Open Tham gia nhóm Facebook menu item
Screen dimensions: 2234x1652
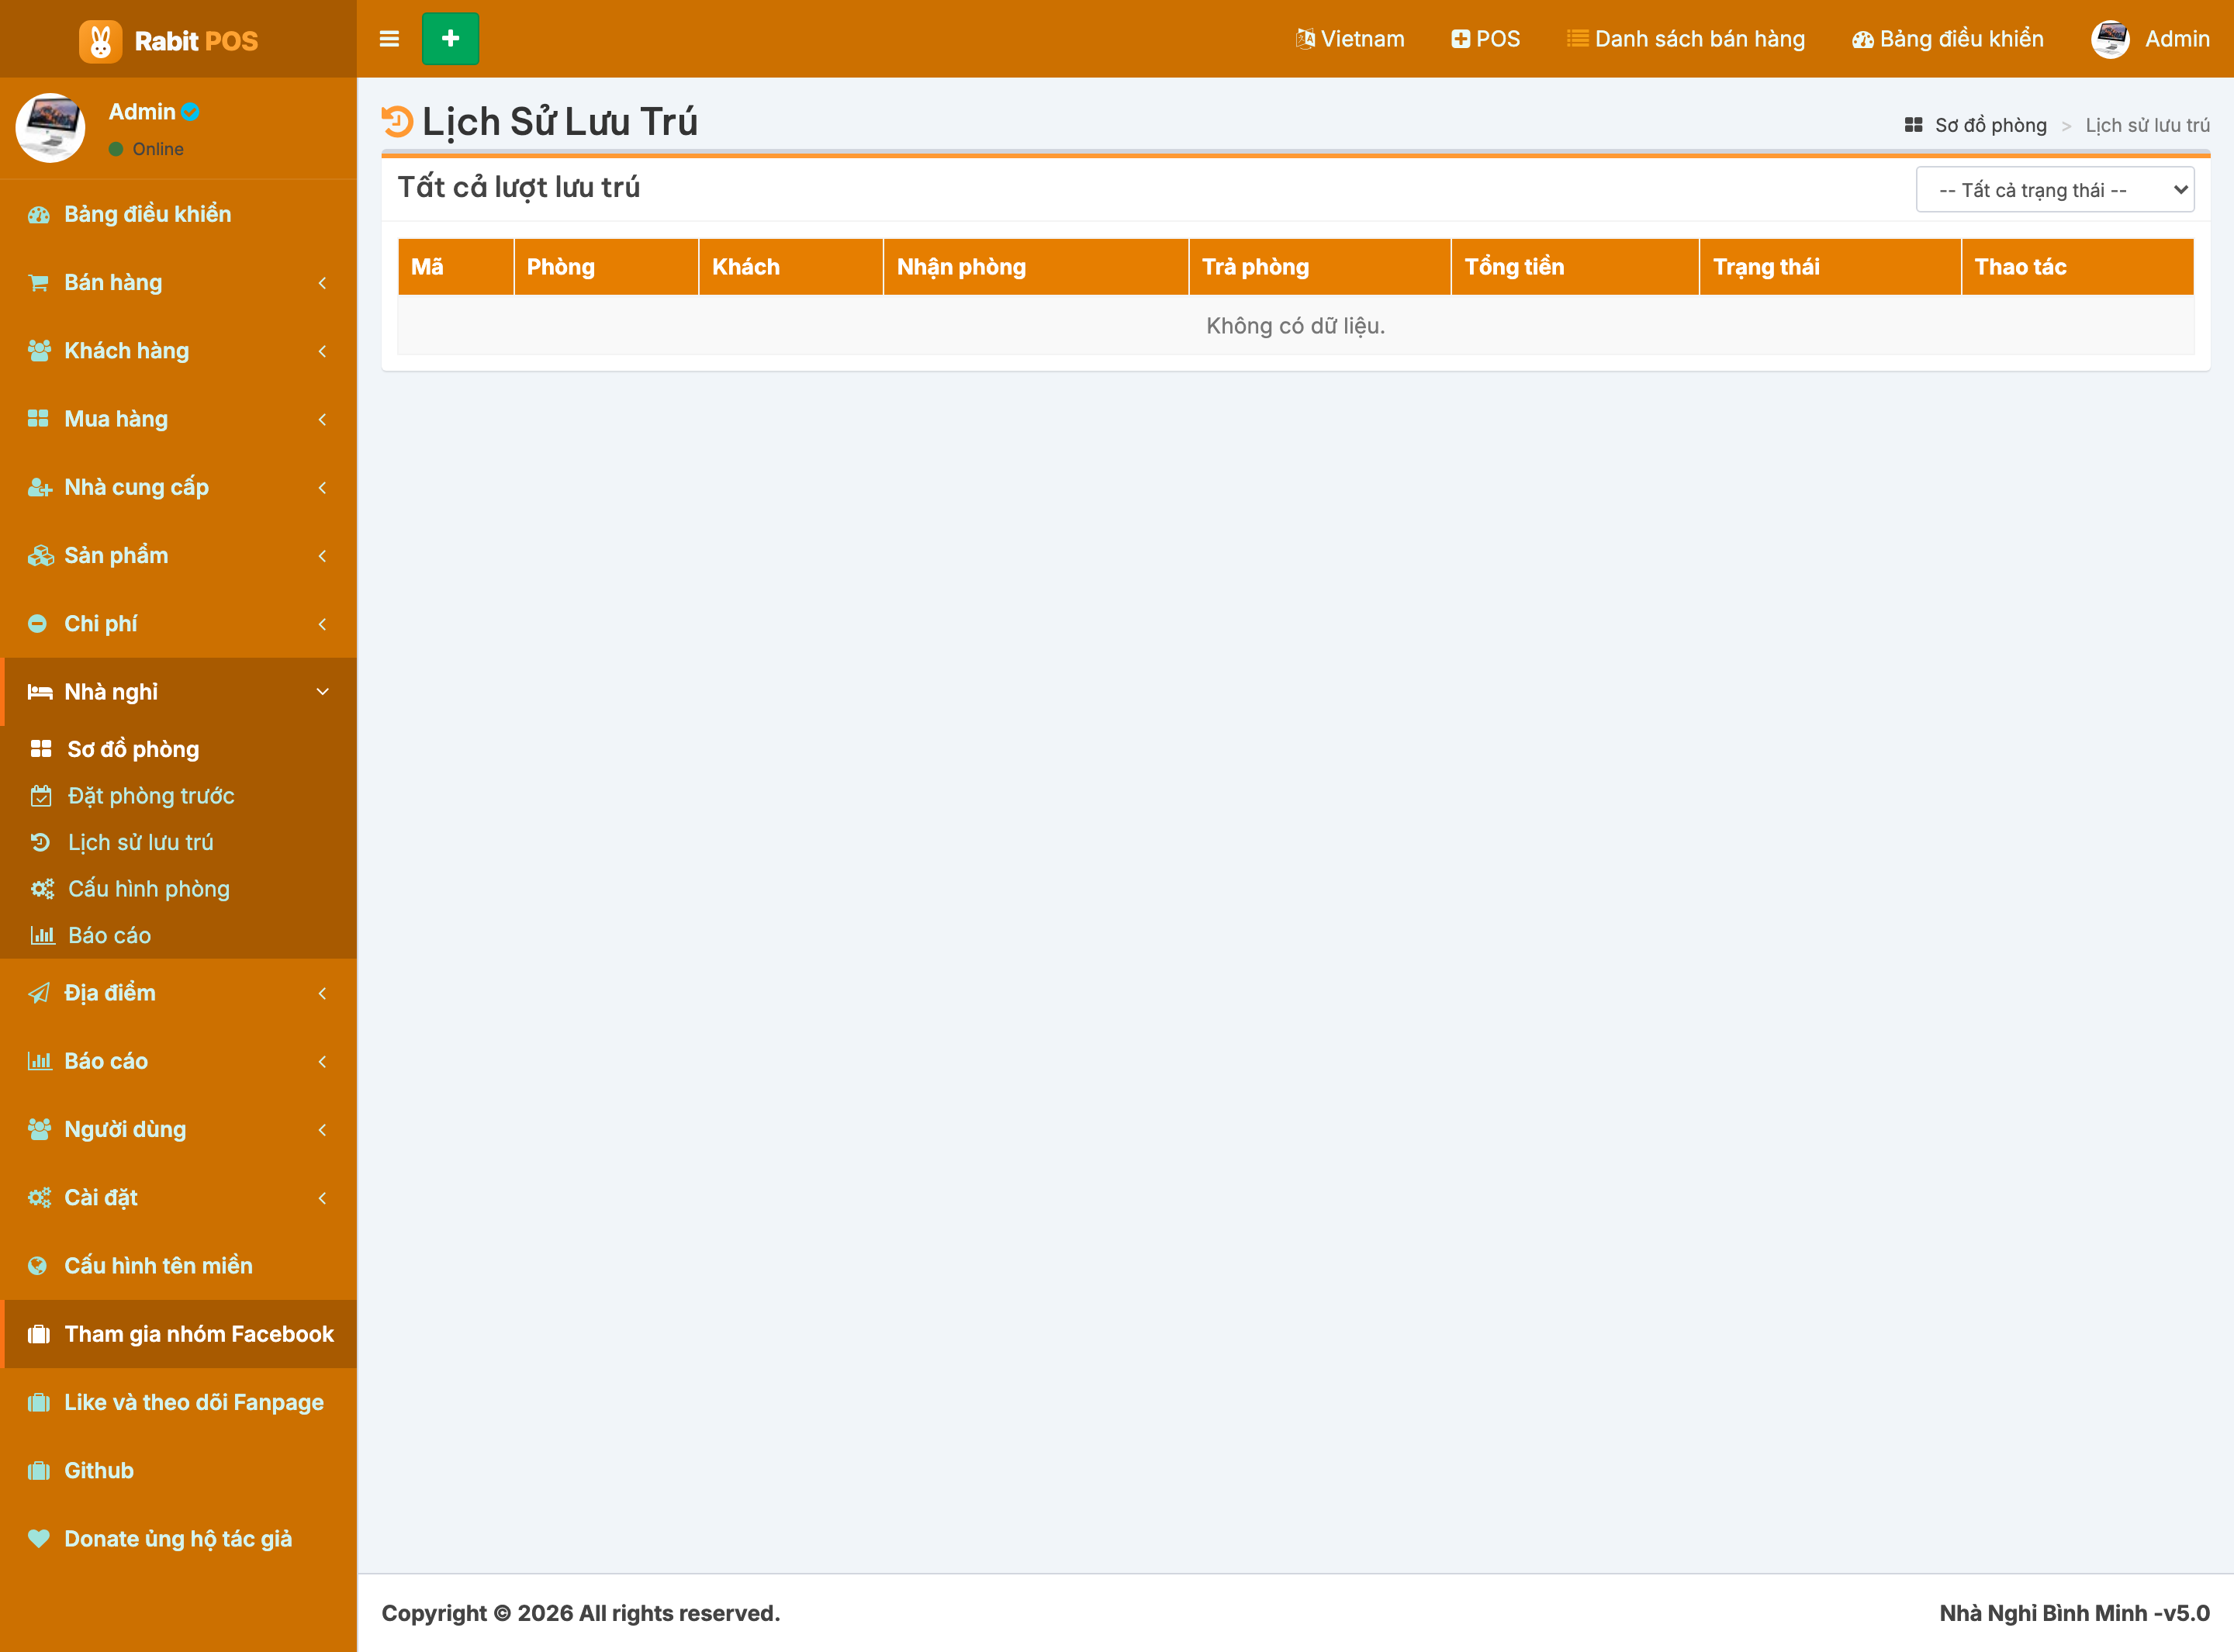click(x=178, y=1334)
